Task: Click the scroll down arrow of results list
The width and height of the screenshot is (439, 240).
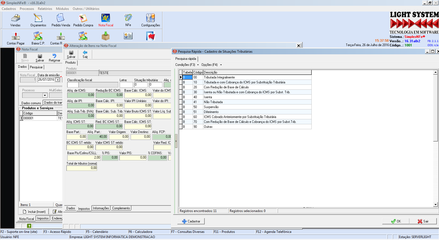Action: point(435,204)
